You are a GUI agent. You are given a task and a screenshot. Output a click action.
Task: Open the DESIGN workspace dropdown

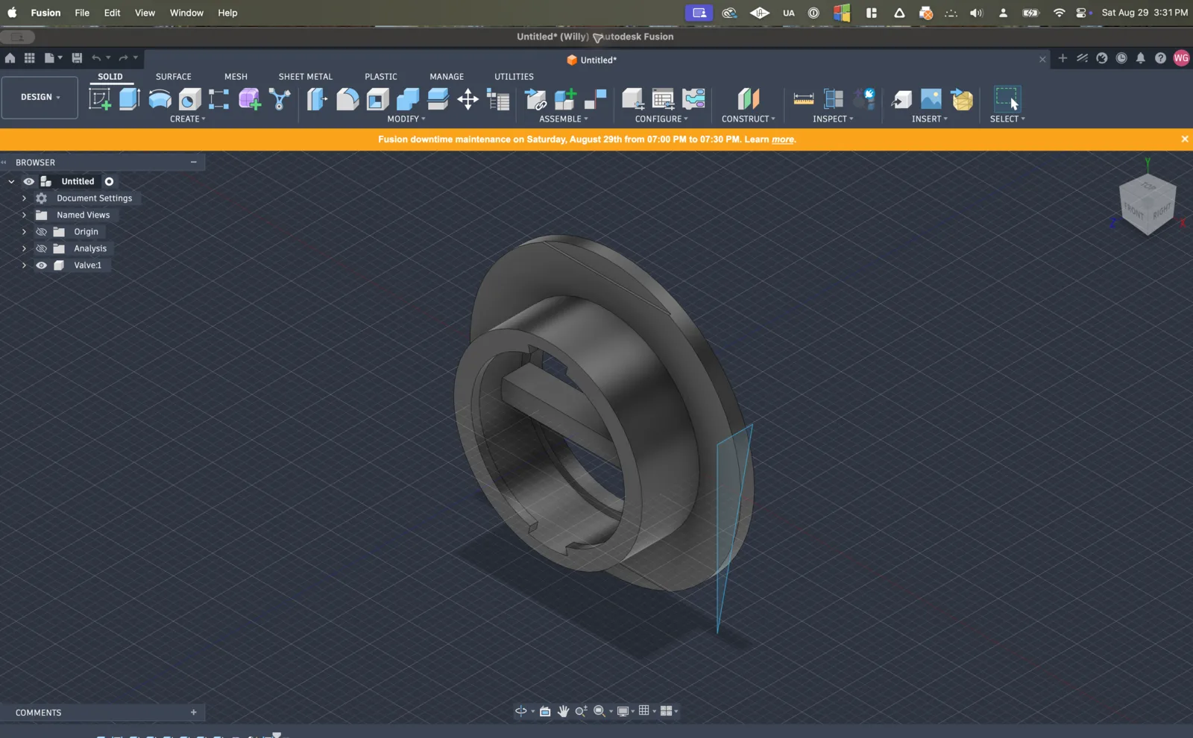[40, 98]
